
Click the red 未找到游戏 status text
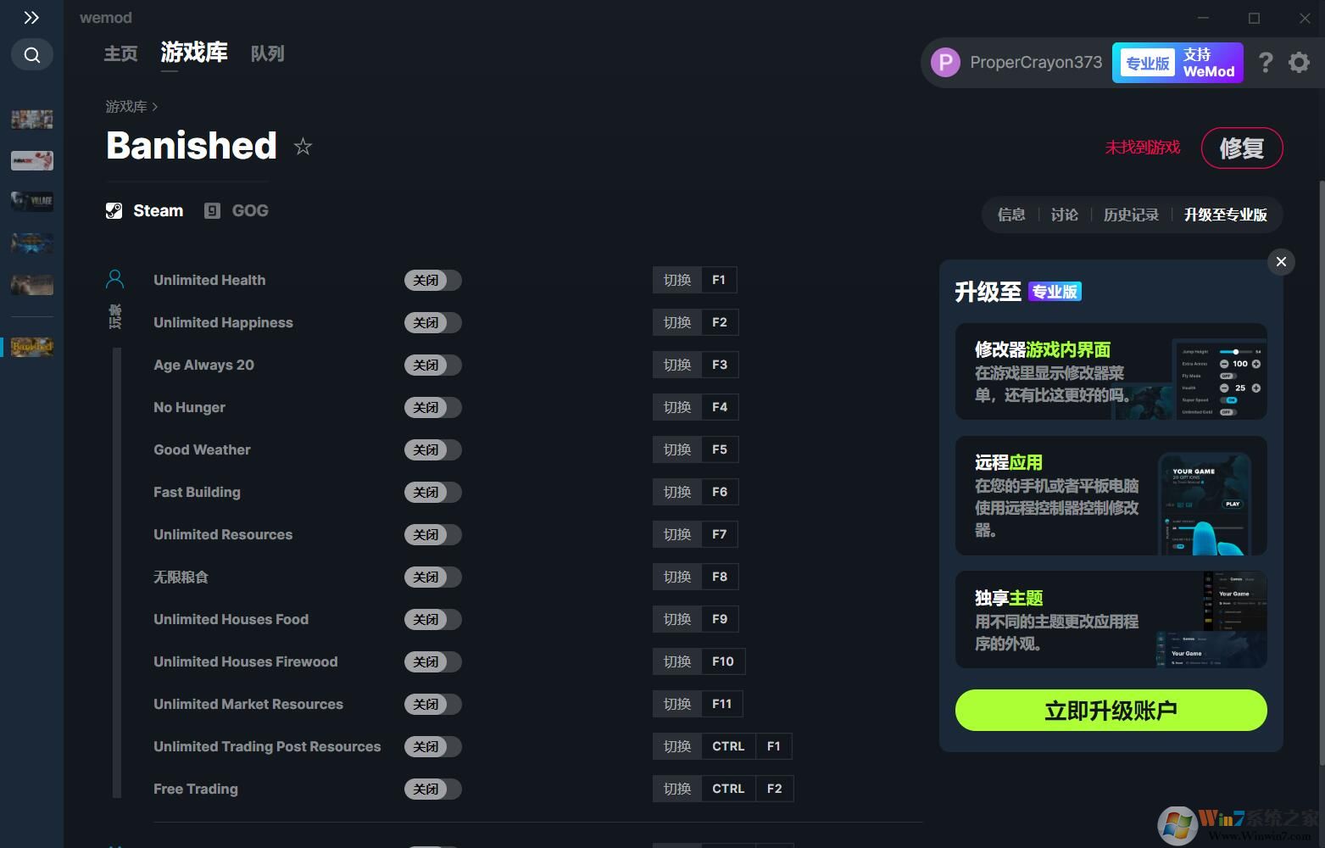pyautogui.click(x=1142, y=148)
